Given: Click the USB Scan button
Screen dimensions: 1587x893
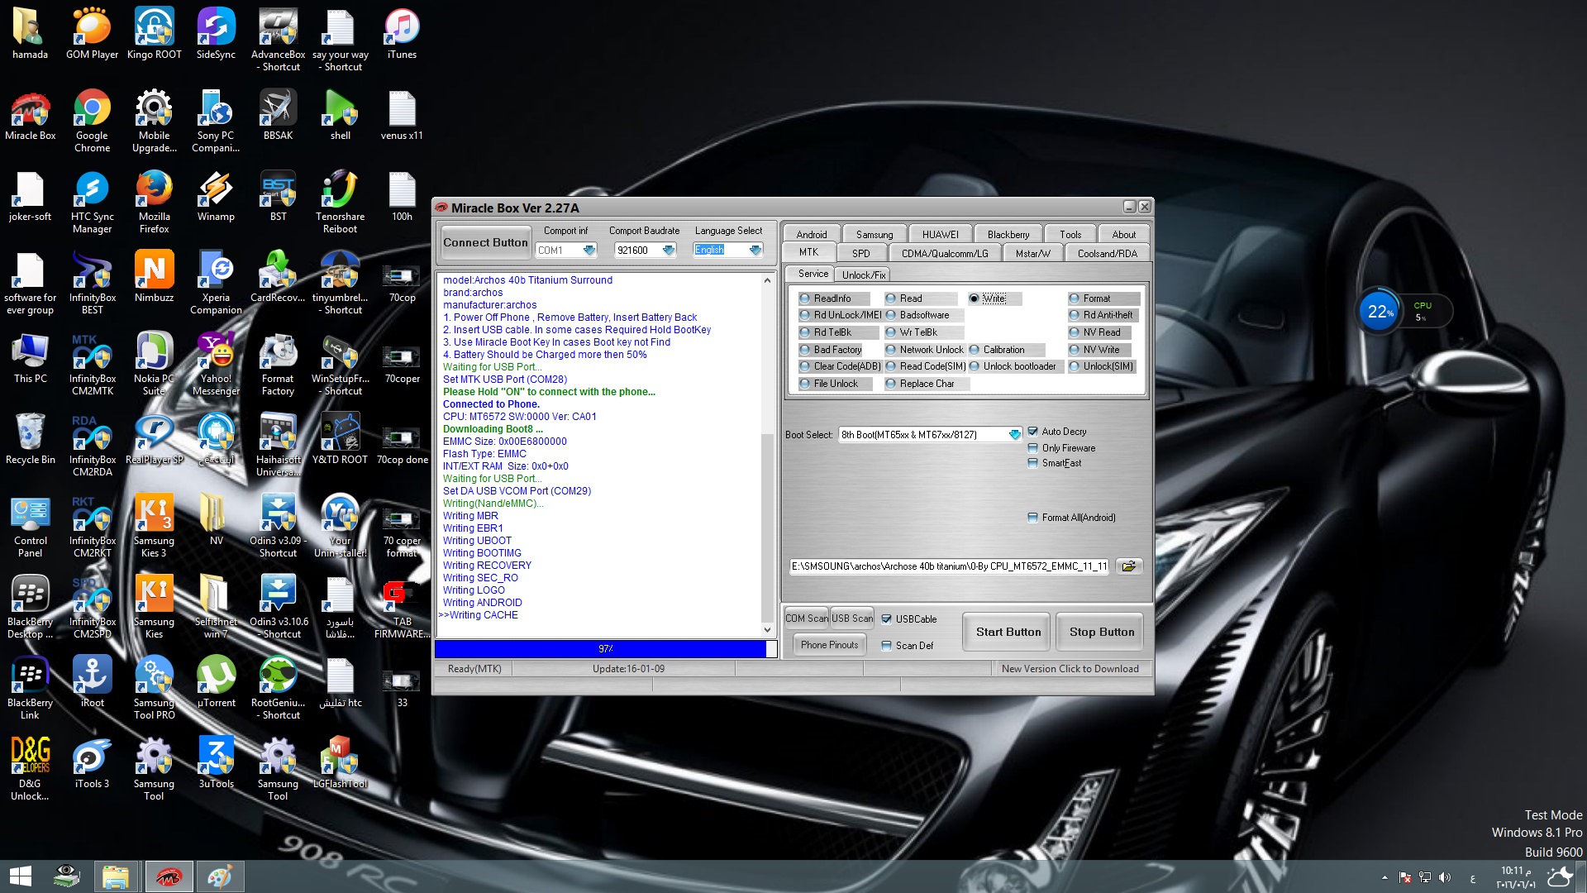Looking at the screenshot, I should click(852, 618).
